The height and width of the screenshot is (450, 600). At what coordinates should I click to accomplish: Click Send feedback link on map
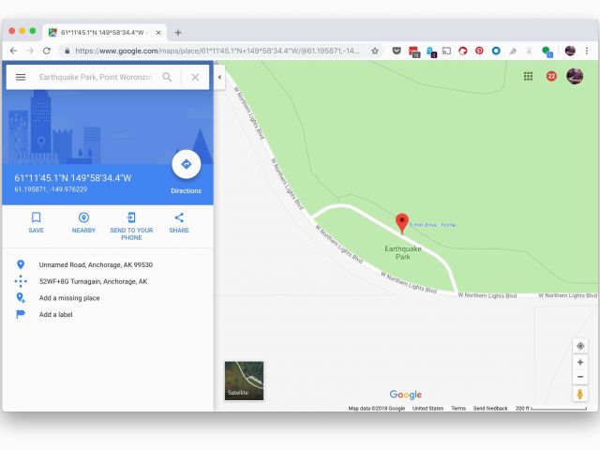490,409
